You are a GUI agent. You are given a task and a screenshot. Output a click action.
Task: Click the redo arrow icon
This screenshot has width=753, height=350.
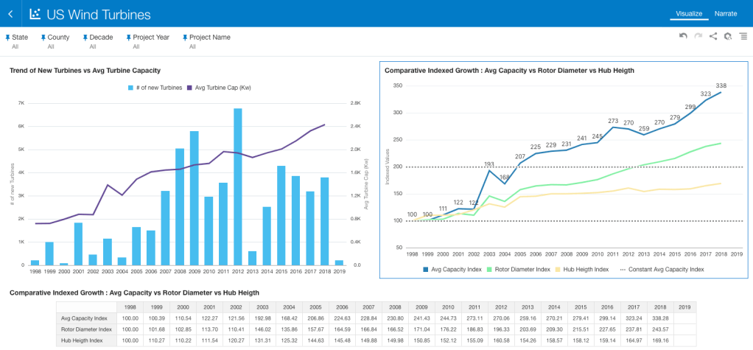[698, 36]
